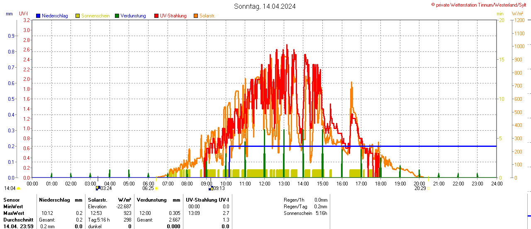Click the orange Solarstr. legend swatch

point(196,16)
